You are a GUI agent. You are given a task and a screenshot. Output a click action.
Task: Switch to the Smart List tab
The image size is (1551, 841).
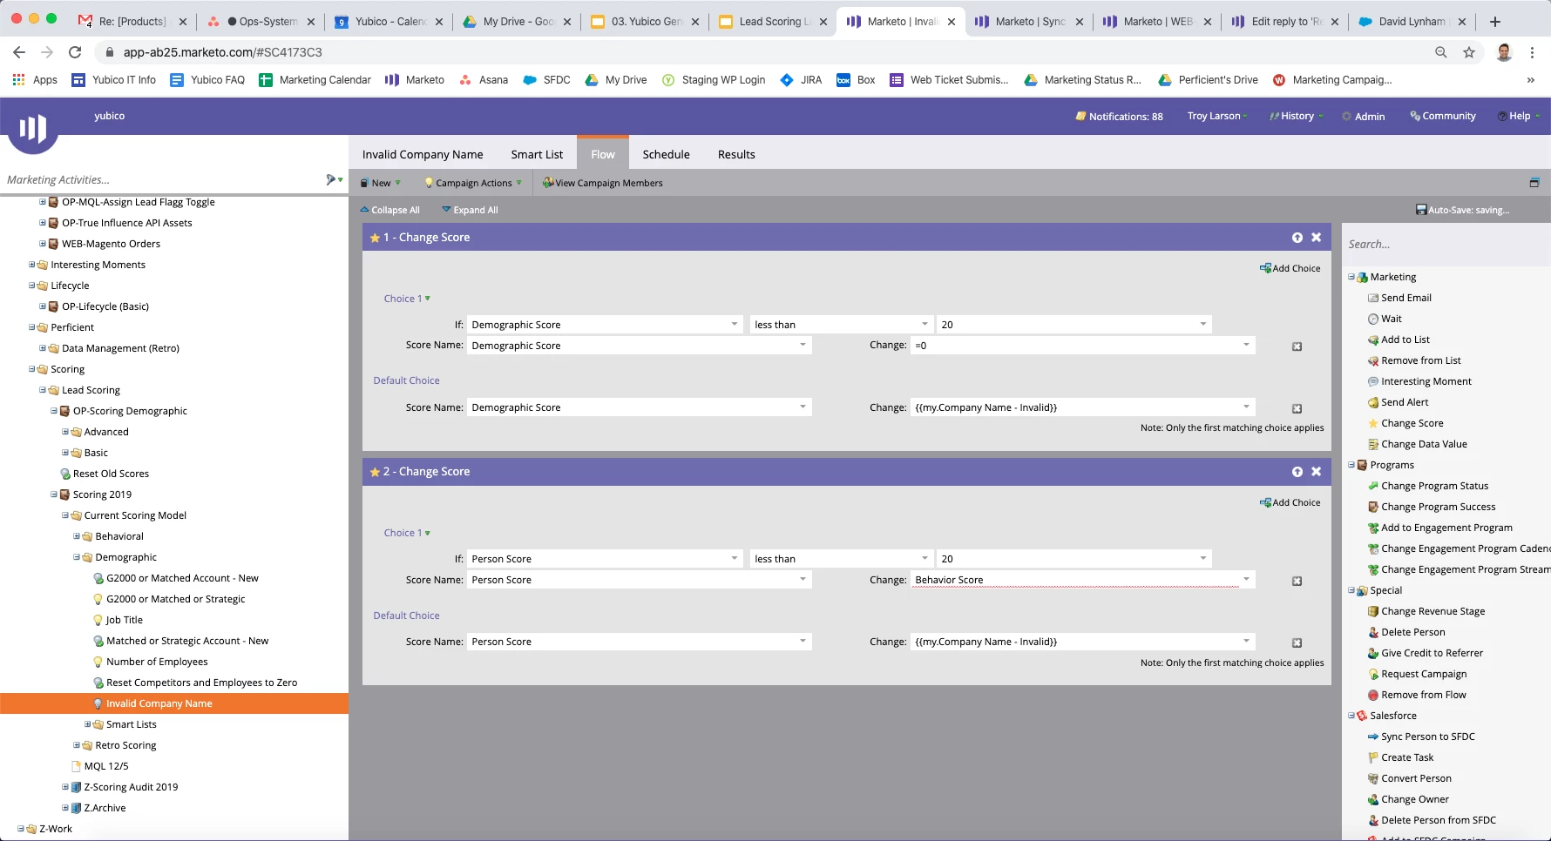[x=537, y=154]
